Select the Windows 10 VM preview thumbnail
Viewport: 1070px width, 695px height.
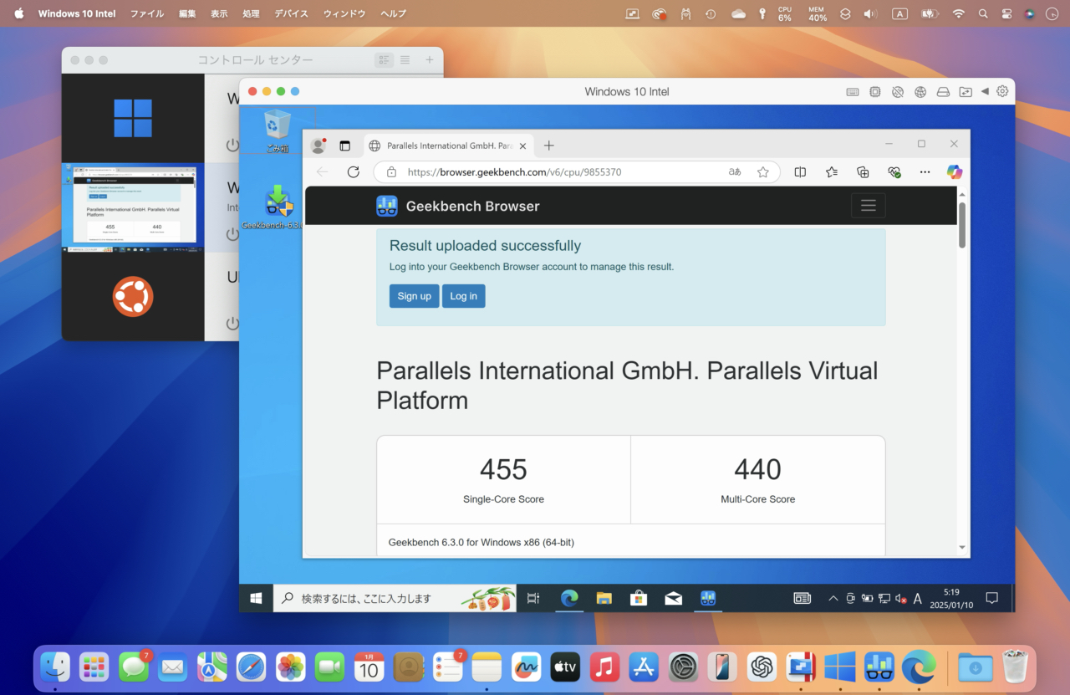[x=133, y=208]
